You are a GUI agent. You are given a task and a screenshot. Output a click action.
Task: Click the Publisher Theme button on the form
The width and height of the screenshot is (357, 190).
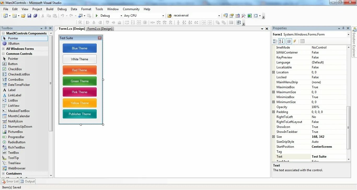(x=80, y=114)
